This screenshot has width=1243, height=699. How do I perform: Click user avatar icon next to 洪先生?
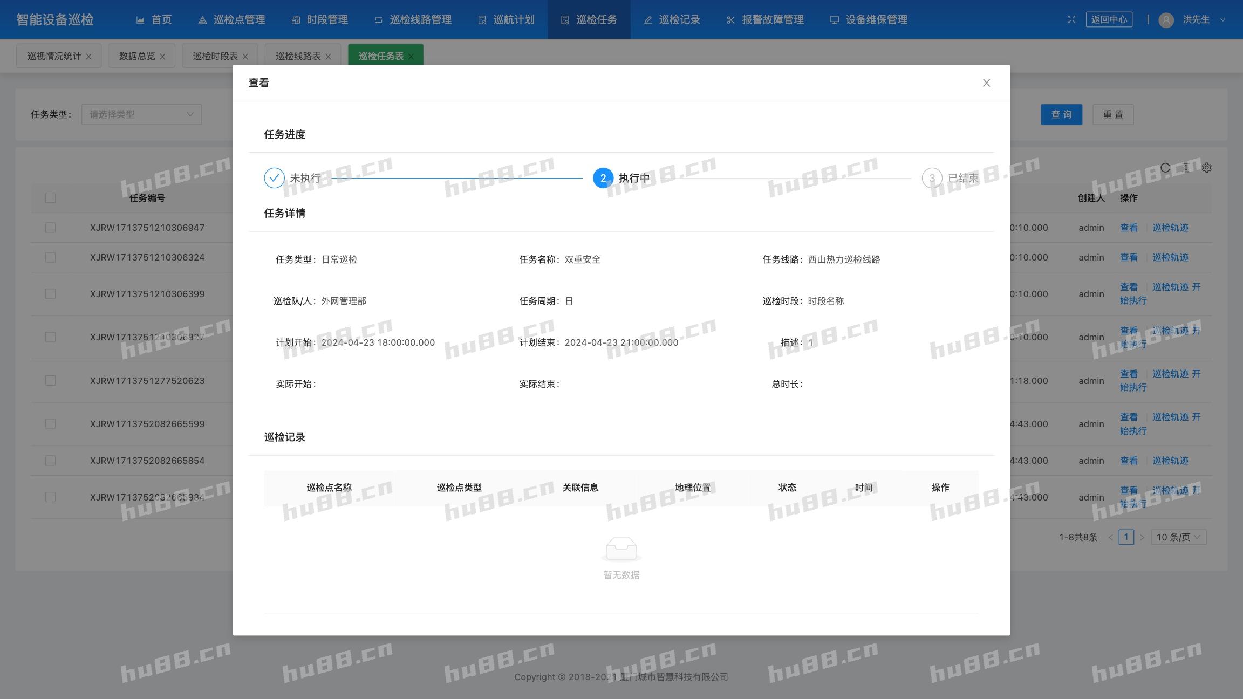[x=1166, y=20]
